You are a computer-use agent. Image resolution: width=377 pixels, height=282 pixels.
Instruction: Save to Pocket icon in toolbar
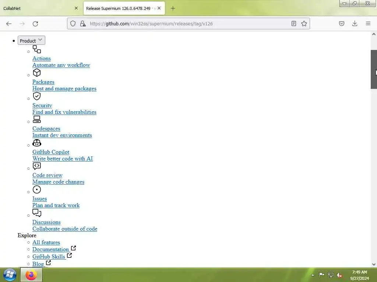(341, 23)
